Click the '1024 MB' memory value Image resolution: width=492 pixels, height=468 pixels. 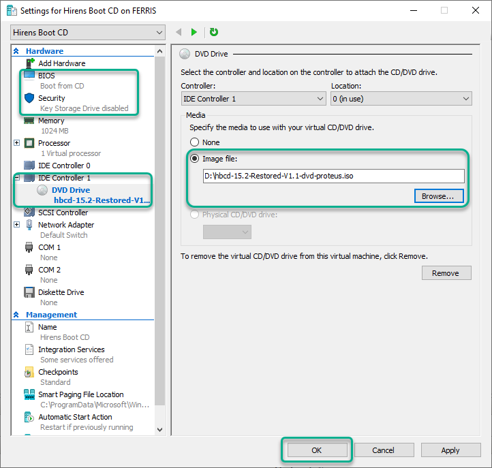(55, 131)
